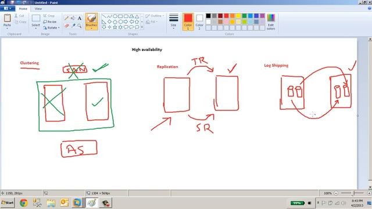The width and height of the screenshot is (372, 209).
Task: Switch to the Home ribbon tab
Action: click(23, 9)
